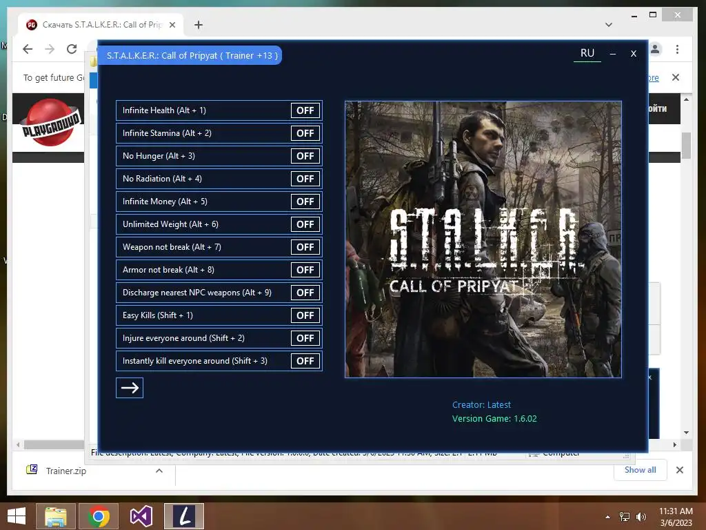Click scroll up arrow on page
The image size is (706, 530).
(686, 99)
